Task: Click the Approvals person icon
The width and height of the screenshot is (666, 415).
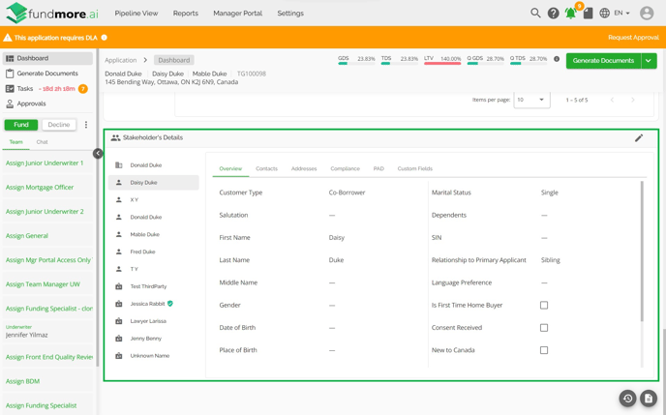Action: [10, 104]
